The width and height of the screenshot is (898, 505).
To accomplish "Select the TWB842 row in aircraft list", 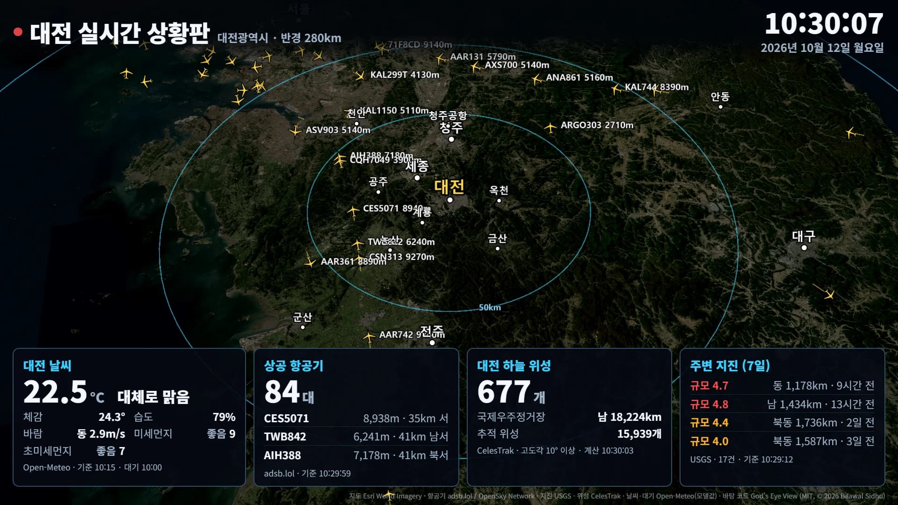I will tap(356, 436).
